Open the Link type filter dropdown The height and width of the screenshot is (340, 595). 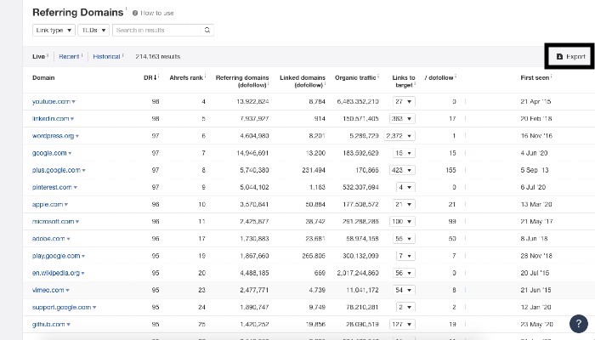54,30
